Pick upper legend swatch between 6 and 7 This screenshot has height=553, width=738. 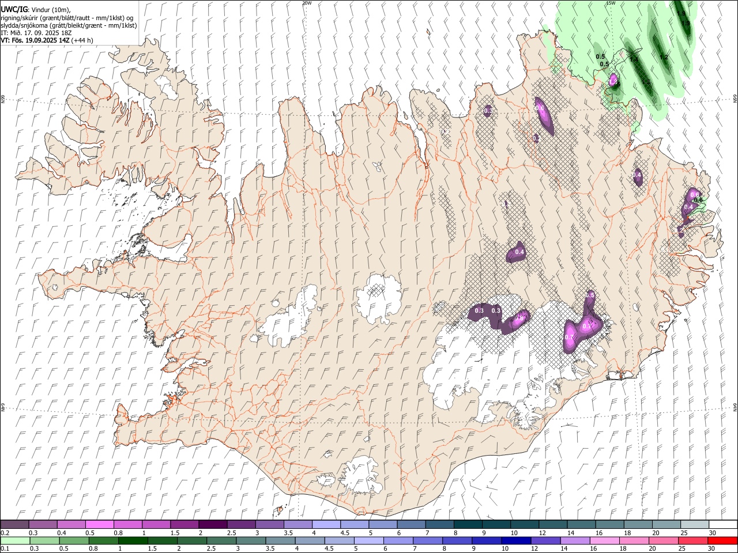[412, 525]
